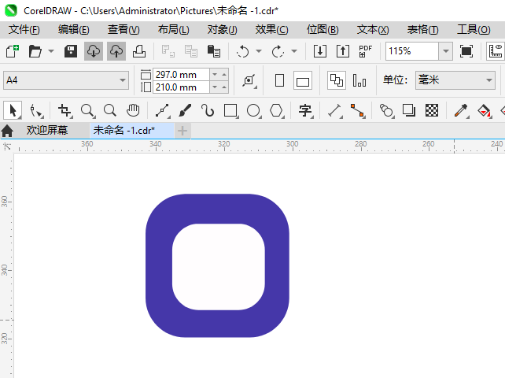505x378 pixels.
Task: Open the 文件(F) menu
Action: click(24, 30)
